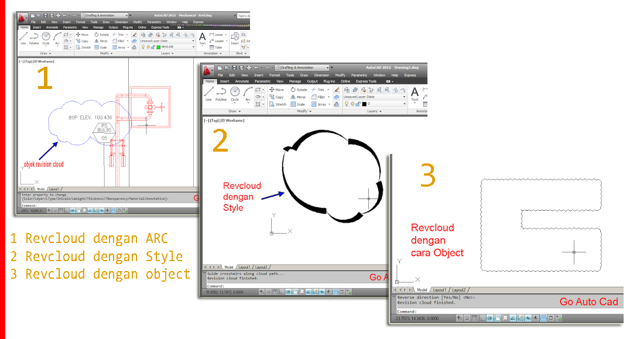
Task: Expand the Layers panel in Drawing1 window
Action: coord(374,111)
